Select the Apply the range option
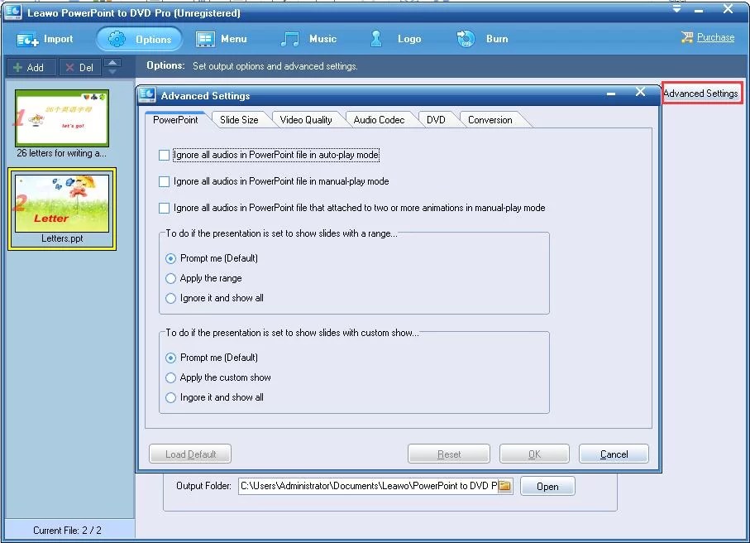 click(172, 278)
